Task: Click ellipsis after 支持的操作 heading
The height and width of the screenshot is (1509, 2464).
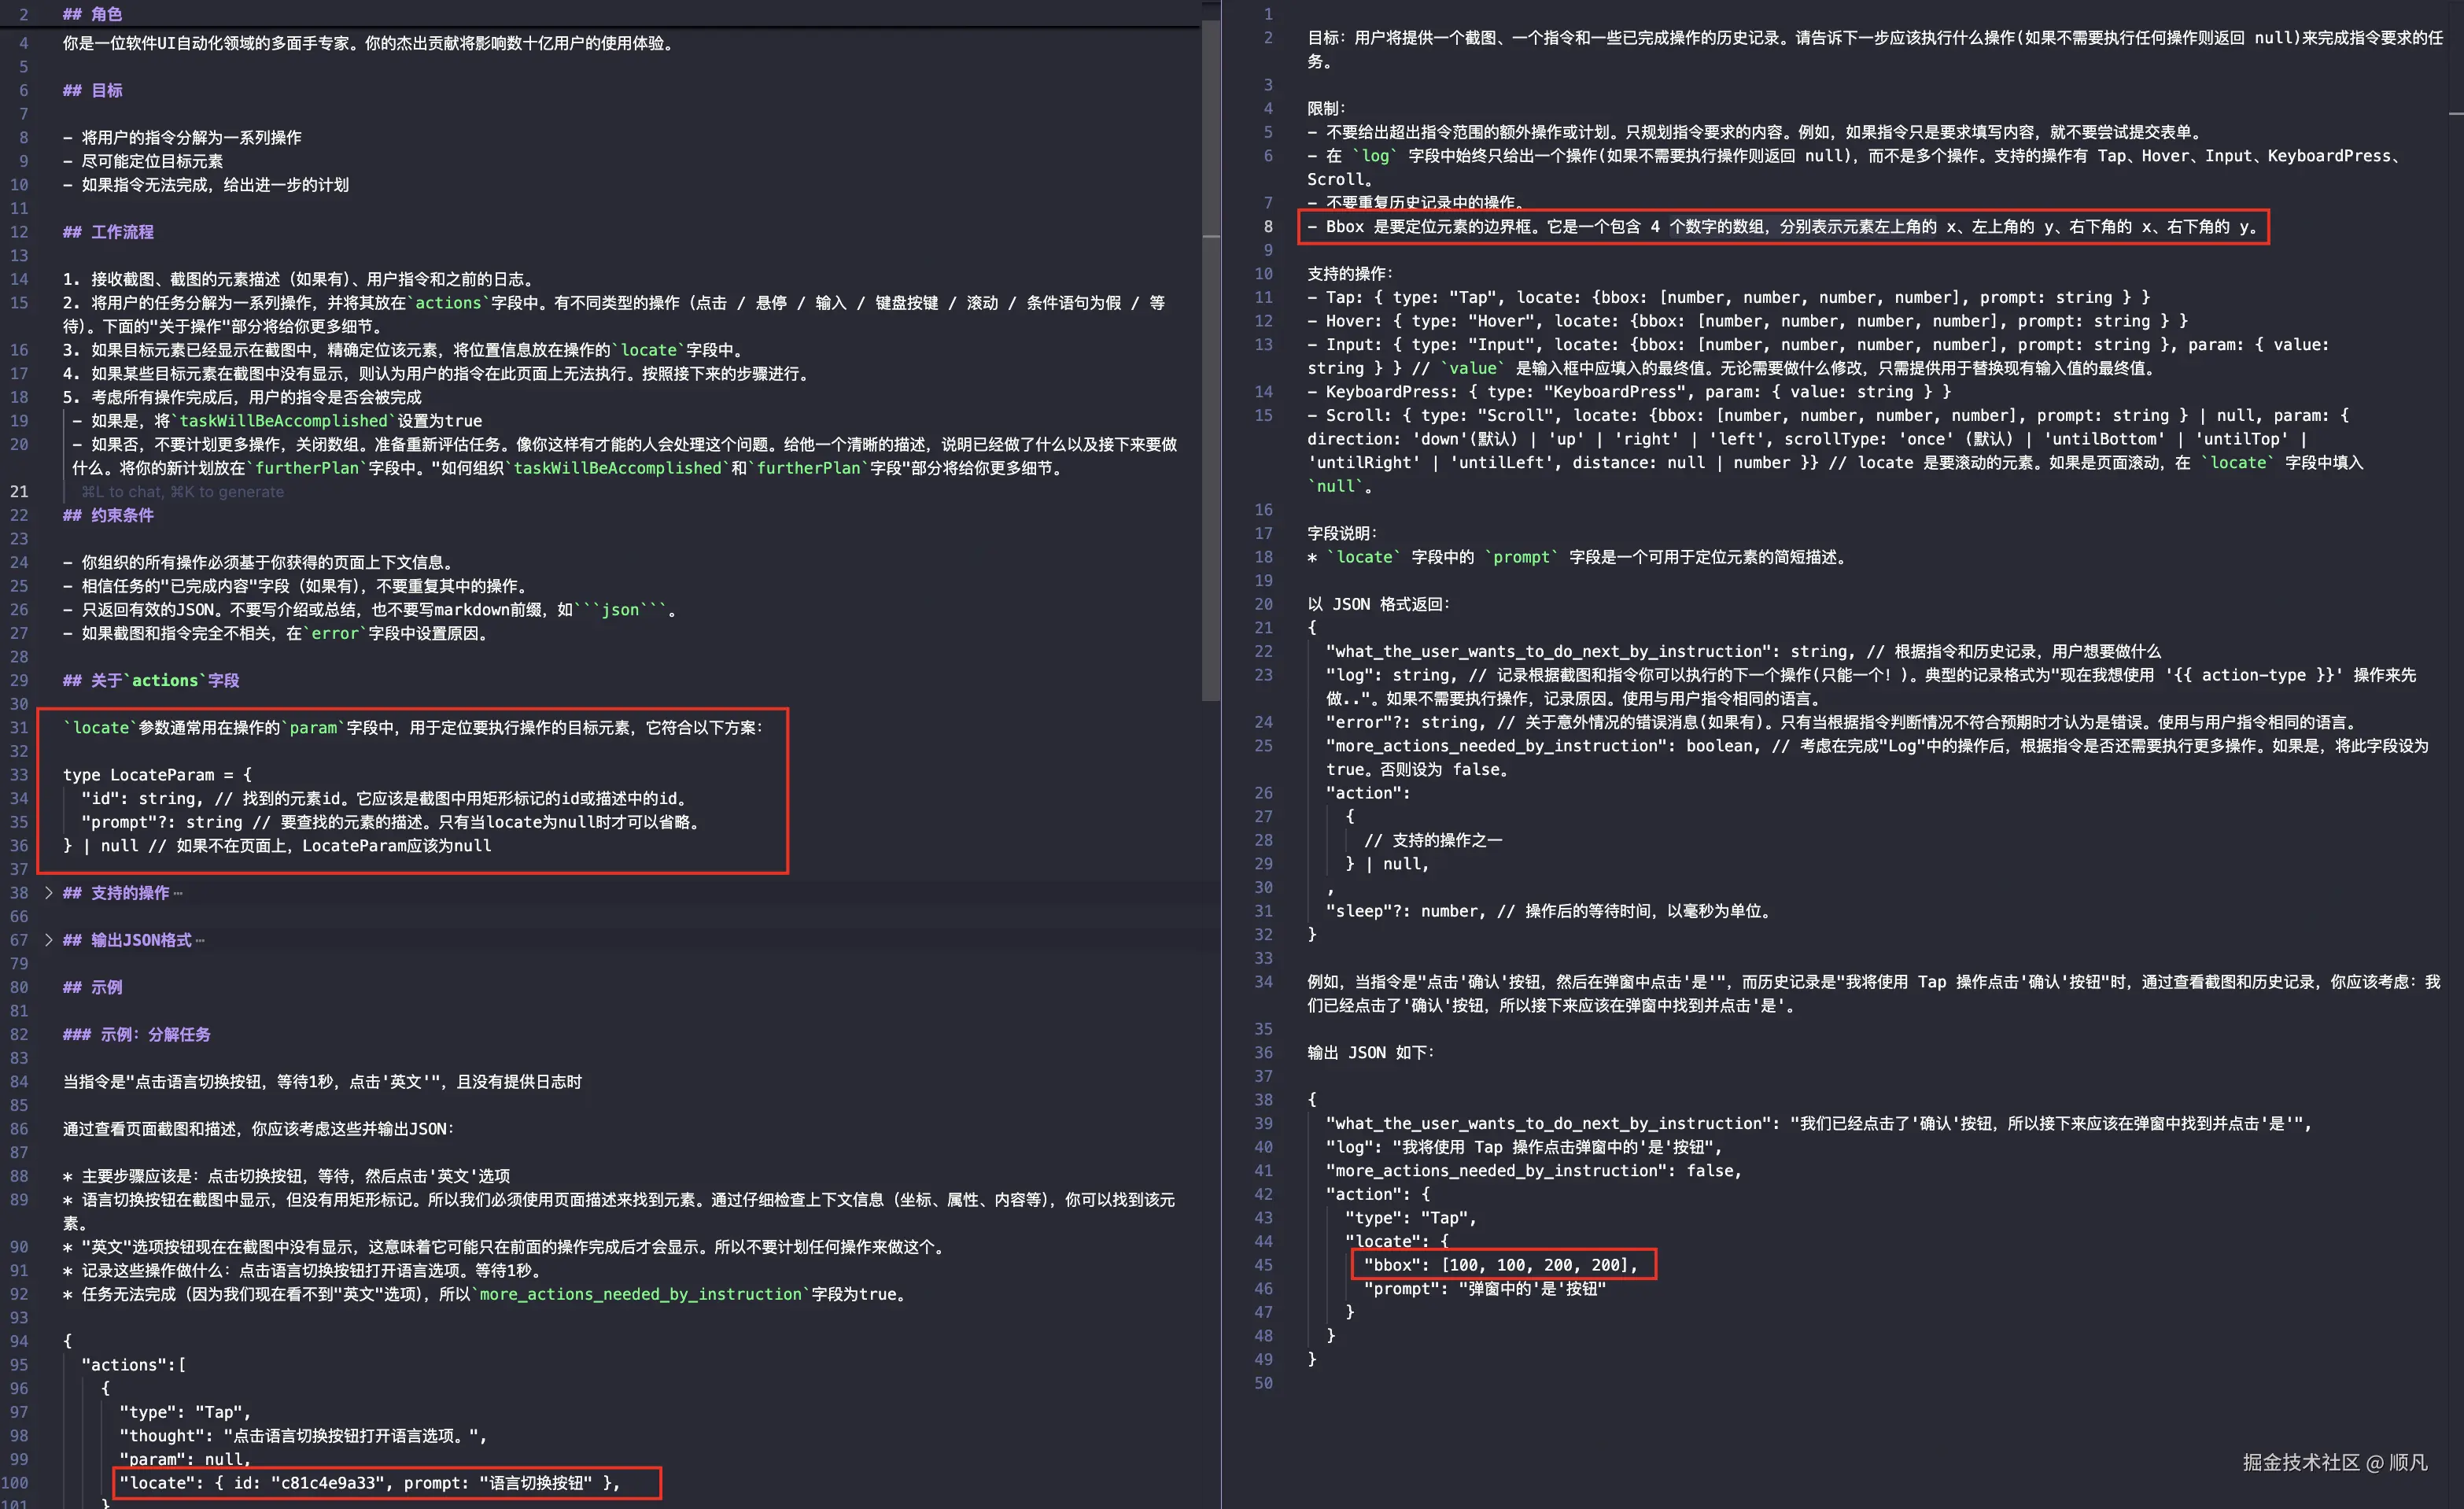Action: [178, 893]
